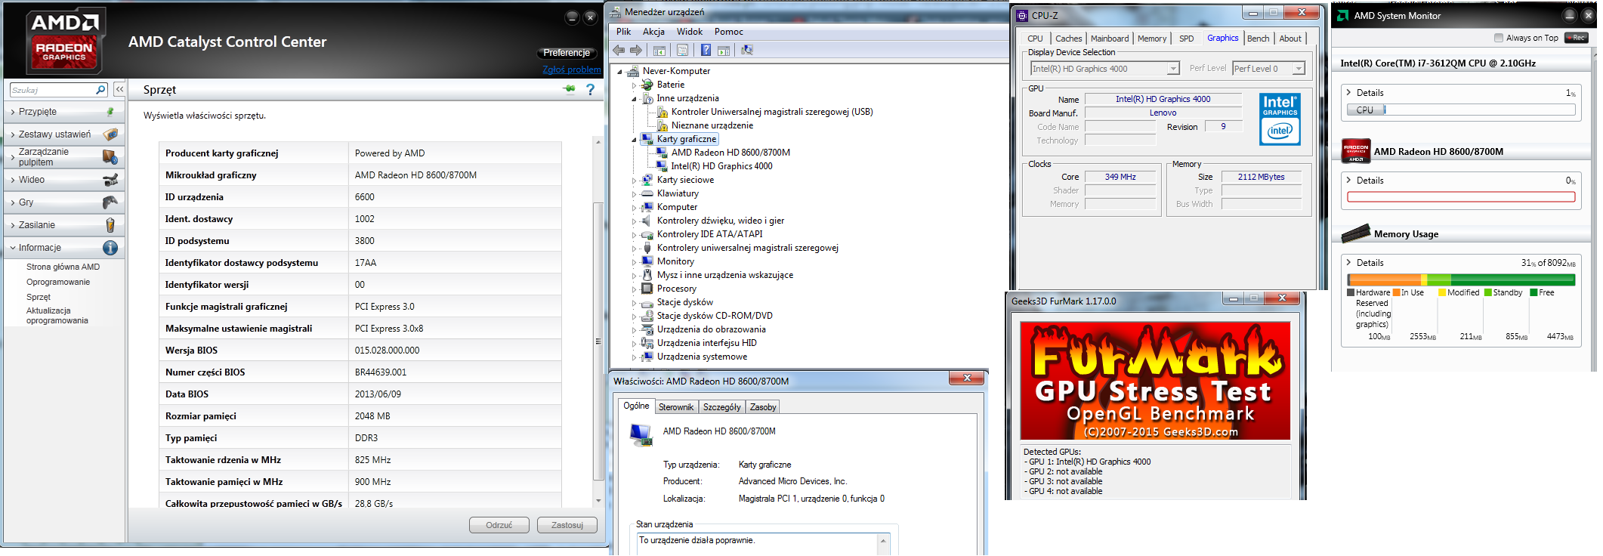Viewport: 1603px width, 556px height.
Task: Click the CPU usage bar in System Monitor
Action: click(1461, 110)
